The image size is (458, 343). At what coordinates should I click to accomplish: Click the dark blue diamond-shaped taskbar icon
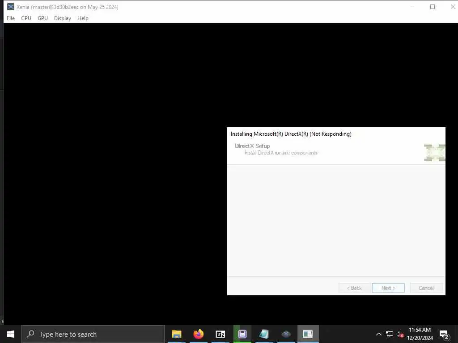point(286,334)
